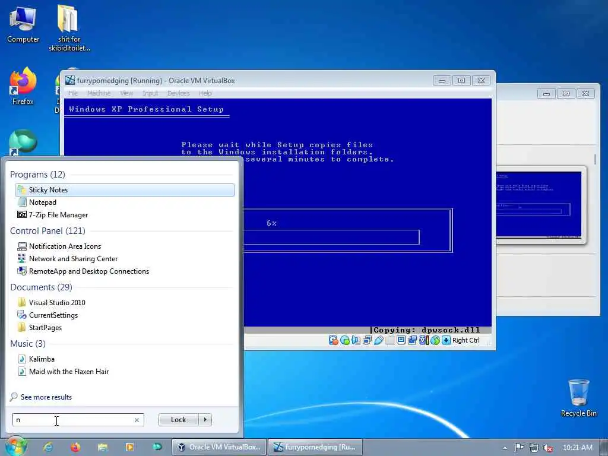This screenshot has width=608, height=456.
Task: Click the optical disk icon in VM status bar
Action: pyautogui.click(x=345, y=340)
